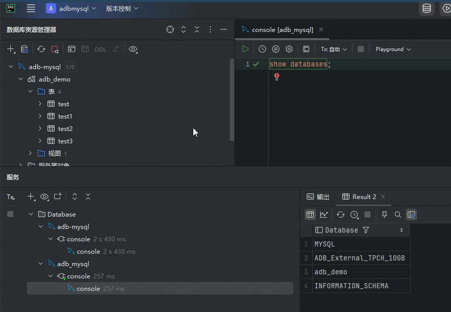Pin the result tab

385,215
